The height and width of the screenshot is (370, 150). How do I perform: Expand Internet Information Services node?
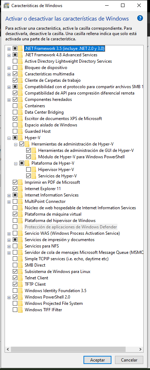(9, 195)
